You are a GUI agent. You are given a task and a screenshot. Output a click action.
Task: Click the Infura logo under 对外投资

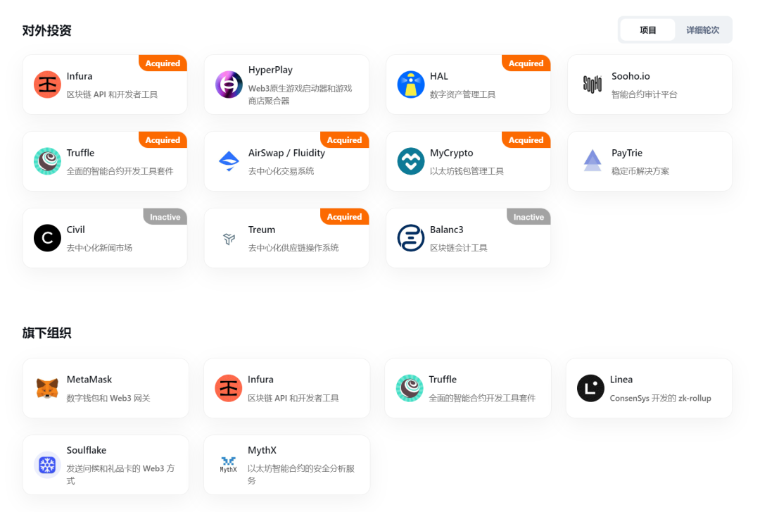[48, 85]
